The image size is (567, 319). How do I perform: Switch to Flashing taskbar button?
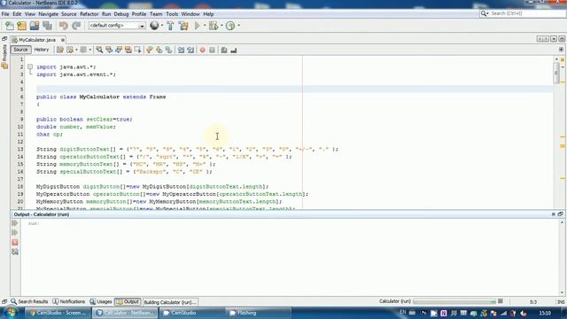pyautogui.click(x=259, y=313)
